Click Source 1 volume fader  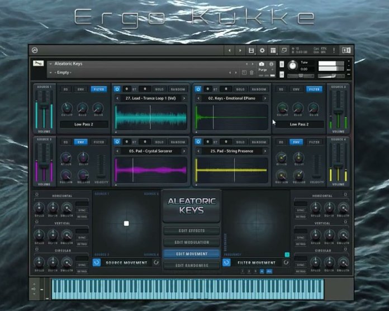44,106
